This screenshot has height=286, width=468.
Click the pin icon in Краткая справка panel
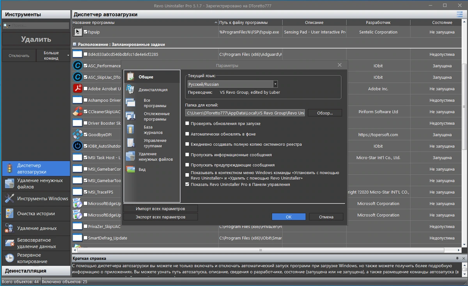[457, 258]
